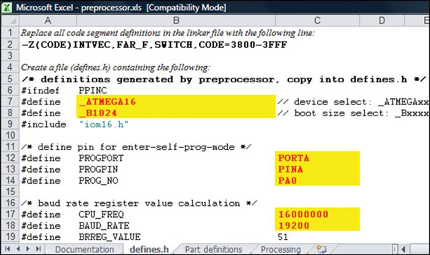This screenshot has height=255, width=430.
Task: Click row 9 header
Action: (x=9, y=124)
